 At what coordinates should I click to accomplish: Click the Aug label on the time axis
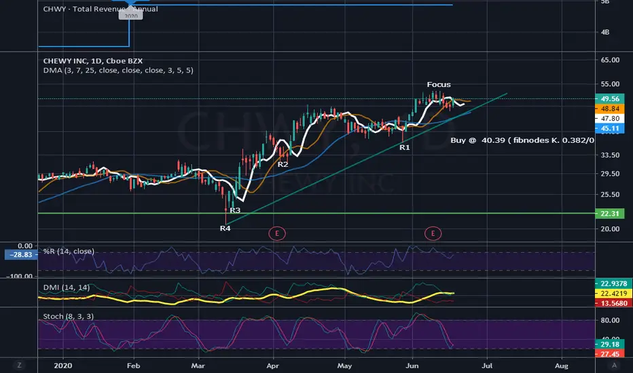click(562, 366)
